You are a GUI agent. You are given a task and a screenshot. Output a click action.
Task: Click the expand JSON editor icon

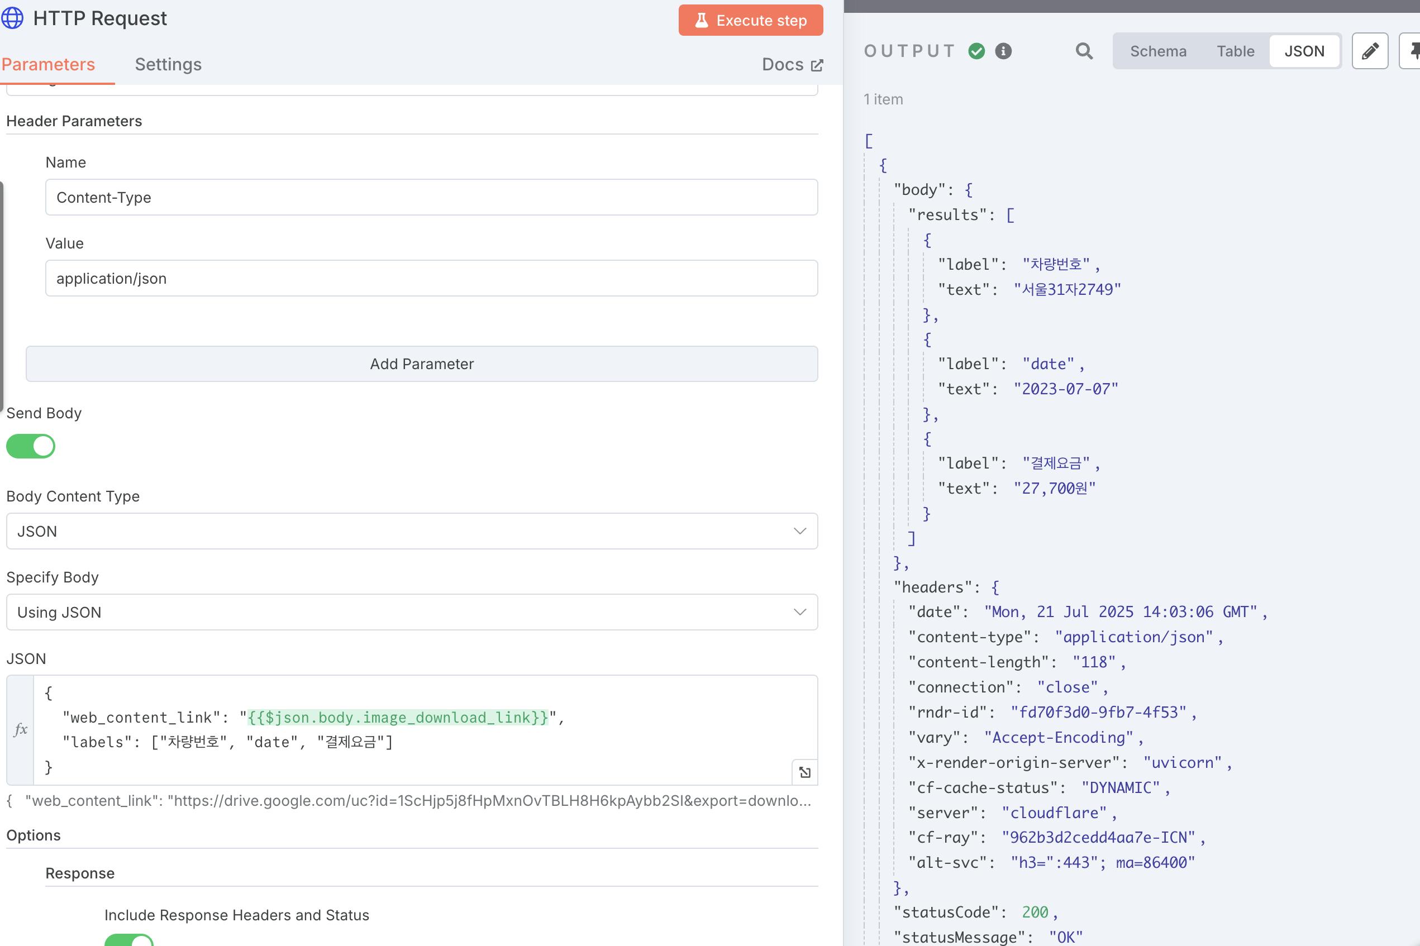(804, 772)
